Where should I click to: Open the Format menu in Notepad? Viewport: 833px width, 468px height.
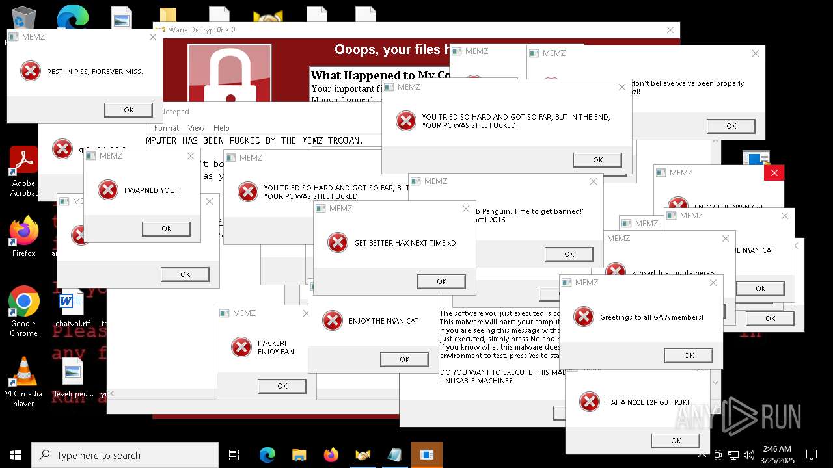(167, 128)
